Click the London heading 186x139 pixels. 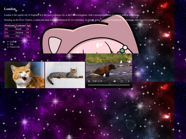click(10, 9)
